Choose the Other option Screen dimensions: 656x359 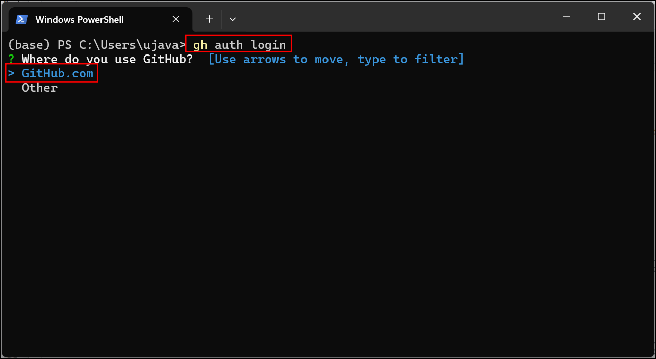click(40, 88)
